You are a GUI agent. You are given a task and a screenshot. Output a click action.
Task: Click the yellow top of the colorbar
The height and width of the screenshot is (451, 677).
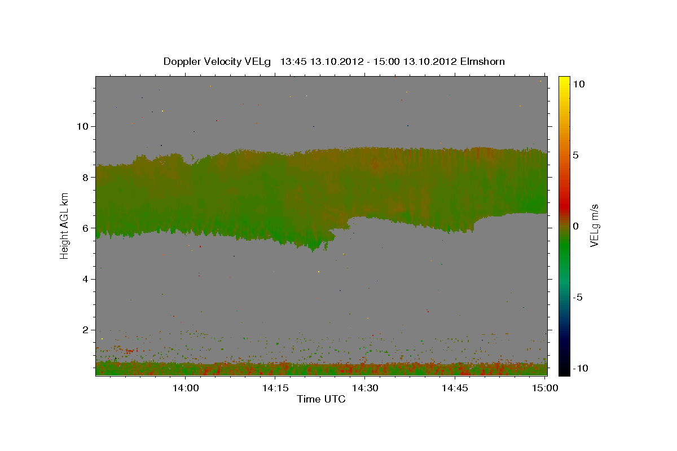[x=564, y=82]
